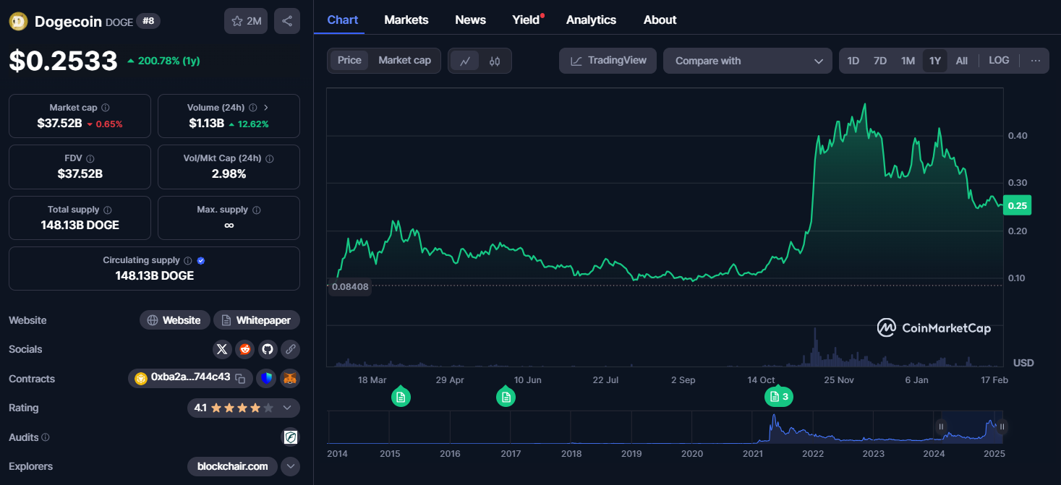Open Volume (24h) details arrow
This screenshot has height=485, width=1061.
[x=265, y=108]
